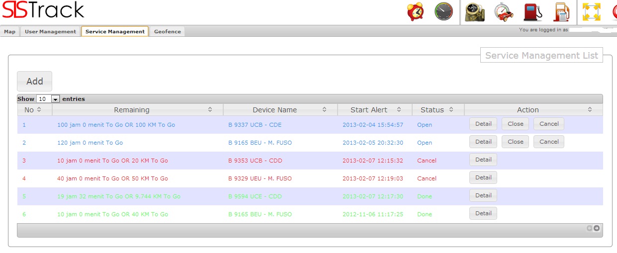Switch to the Map tab
Image resolution: width=617 pixels, height=253 pixels.
[10, 31]
